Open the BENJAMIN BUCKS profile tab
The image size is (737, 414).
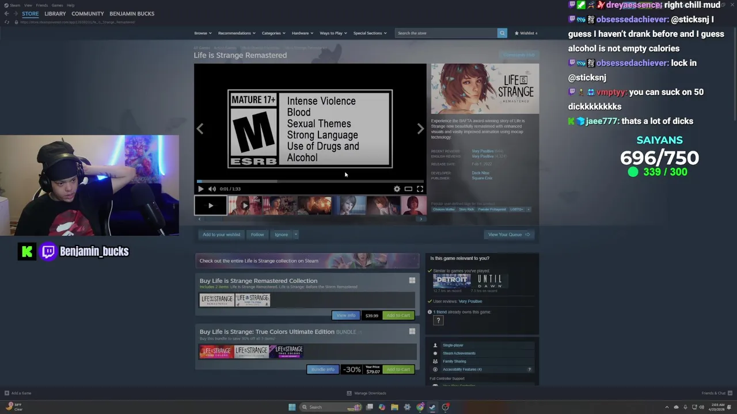tap(132, 13)
